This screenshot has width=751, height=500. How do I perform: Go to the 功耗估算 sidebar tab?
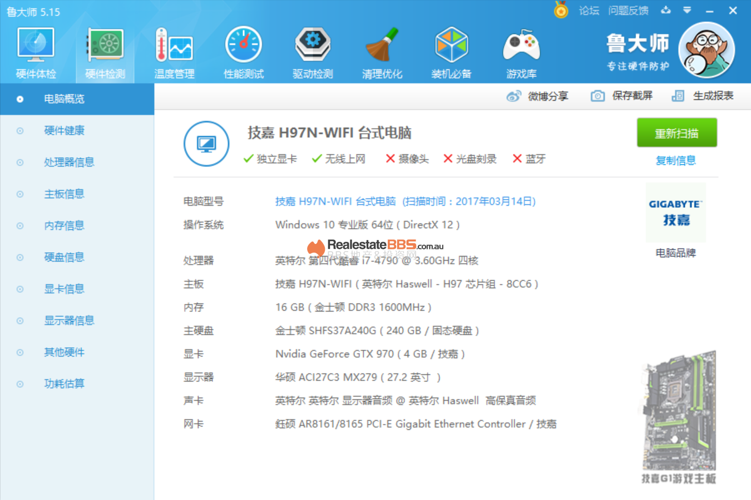(64, 384)
